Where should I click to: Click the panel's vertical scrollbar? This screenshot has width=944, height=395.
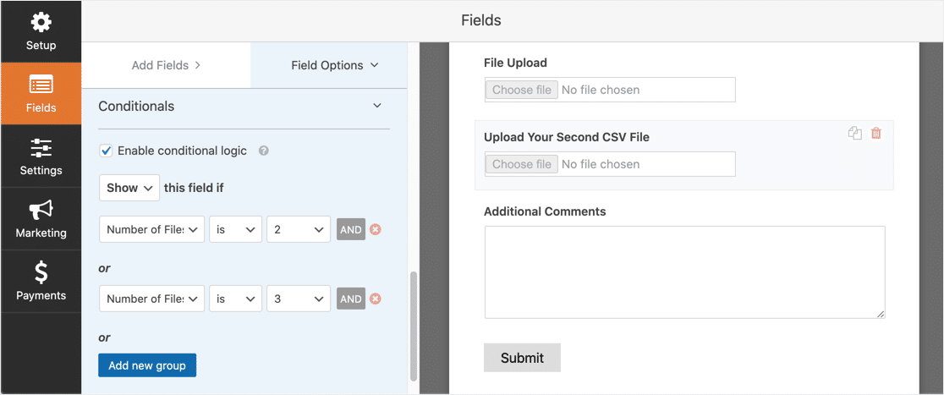pyautogui.click(x=413, y=326)
